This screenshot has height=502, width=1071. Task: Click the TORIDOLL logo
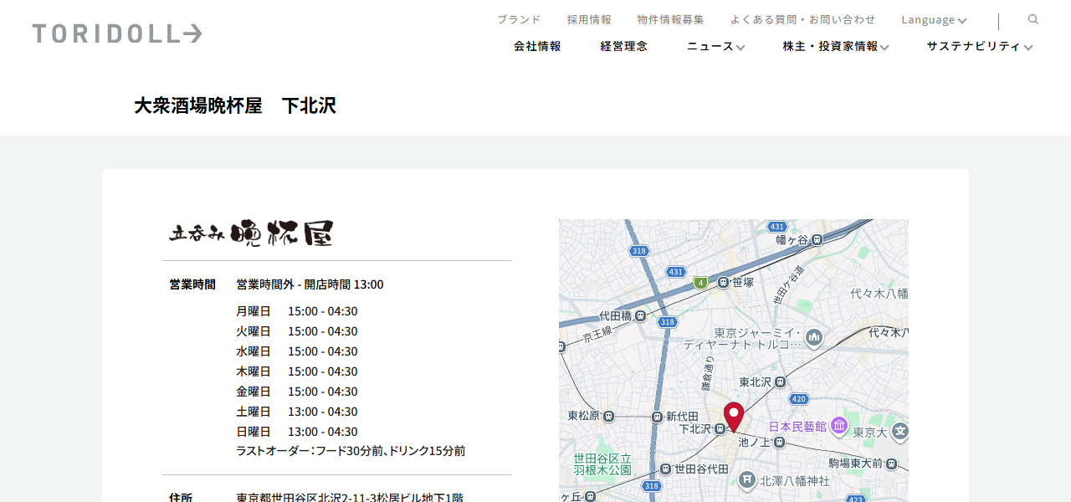click(117, 33)
